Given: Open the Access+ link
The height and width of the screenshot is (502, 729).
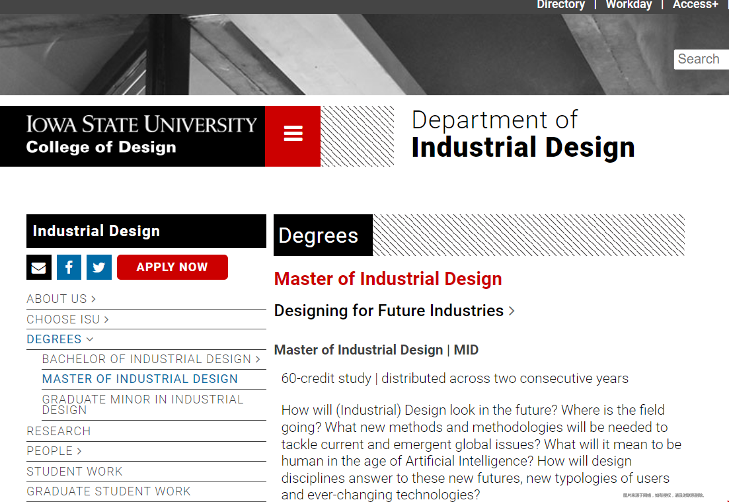Looking at the screenshot, I should point(695,5).
